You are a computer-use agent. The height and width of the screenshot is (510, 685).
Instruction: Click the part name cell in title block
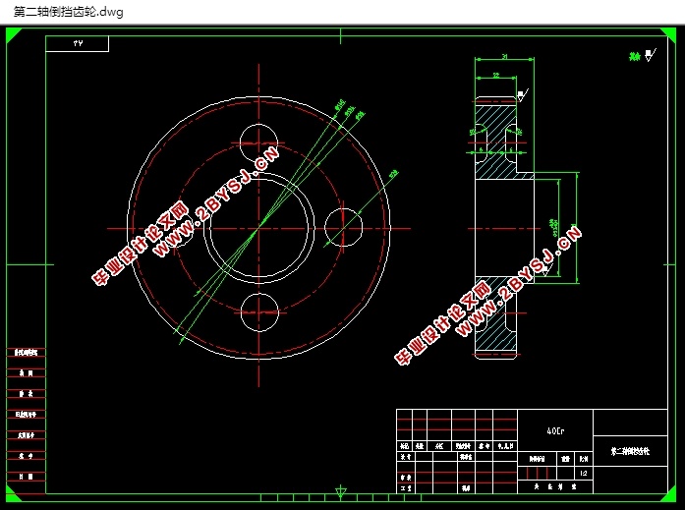point(630,451)
